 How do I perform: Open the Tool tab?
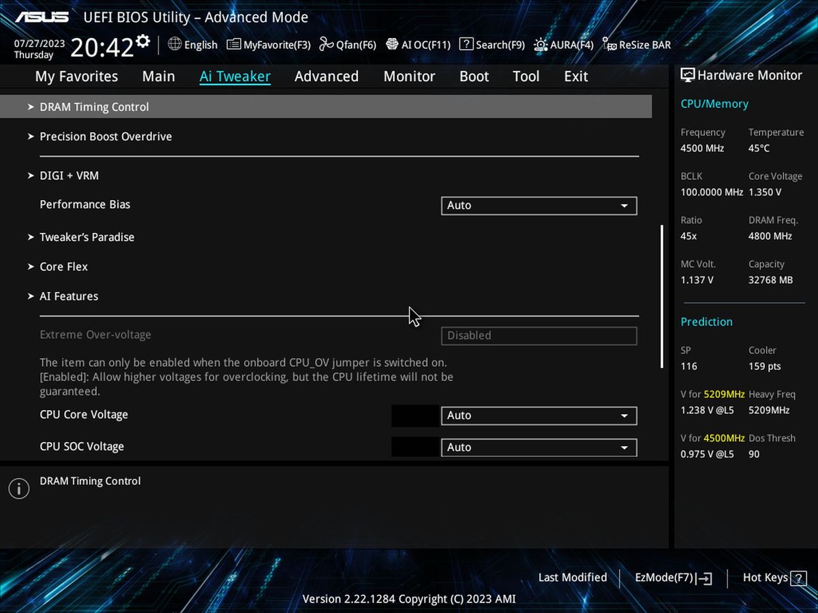pos(526,76)
